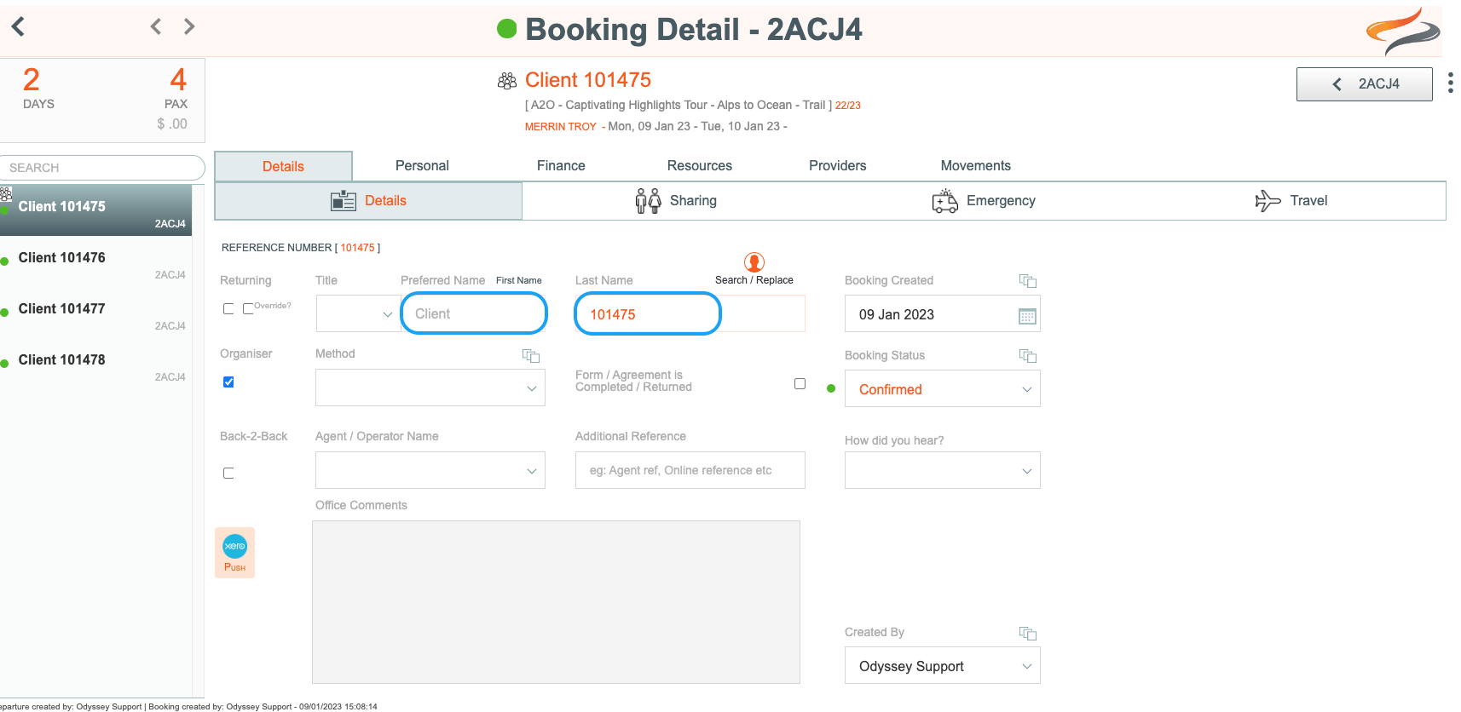Click the 2ACJ4 back button
Screen dimensions: 1461x712
coord(1365,83)
